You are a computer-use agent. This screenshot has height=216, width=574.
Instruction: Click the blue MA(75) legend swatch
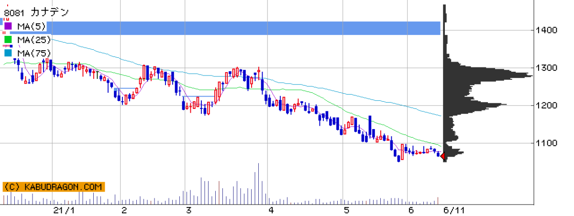8,53
